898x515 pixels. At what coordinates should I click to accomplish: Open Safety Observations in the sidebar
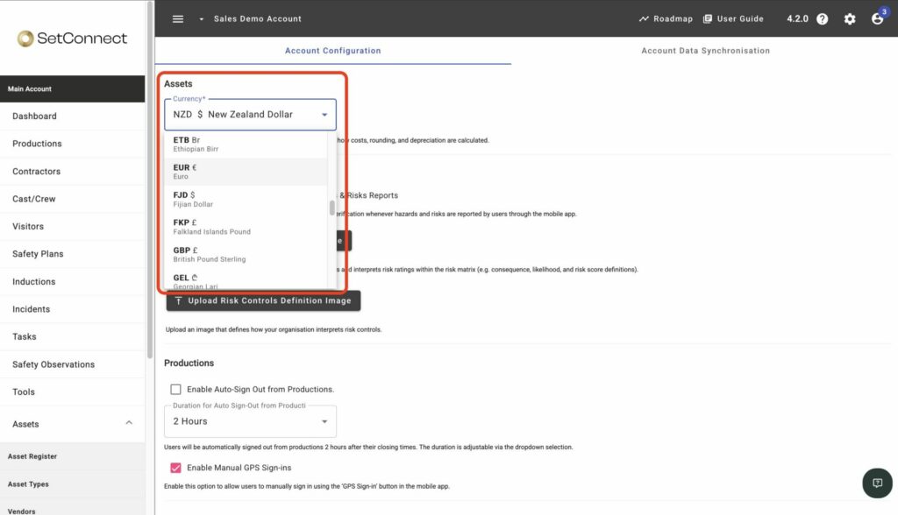[x=73, y=364]
